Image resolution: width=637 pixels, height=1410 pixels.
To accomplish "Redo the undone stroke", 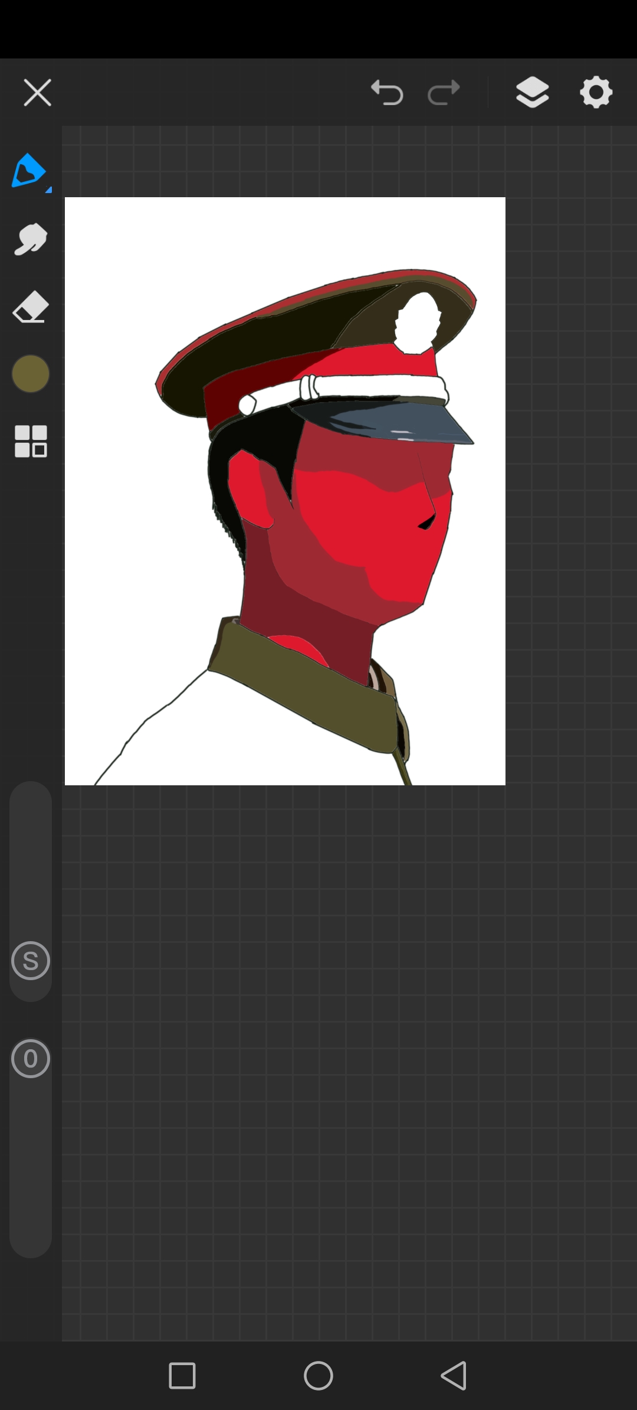I will tap(444, 93).
